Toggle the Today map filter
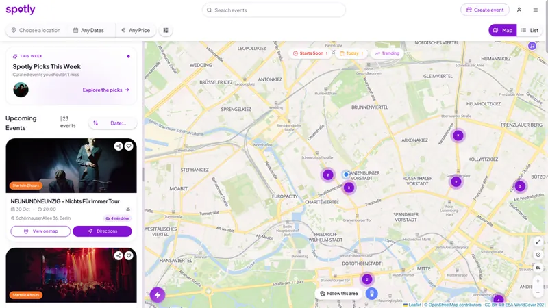Screen dimensions: 548x308 pyautogui.click(x=351, y=53)
